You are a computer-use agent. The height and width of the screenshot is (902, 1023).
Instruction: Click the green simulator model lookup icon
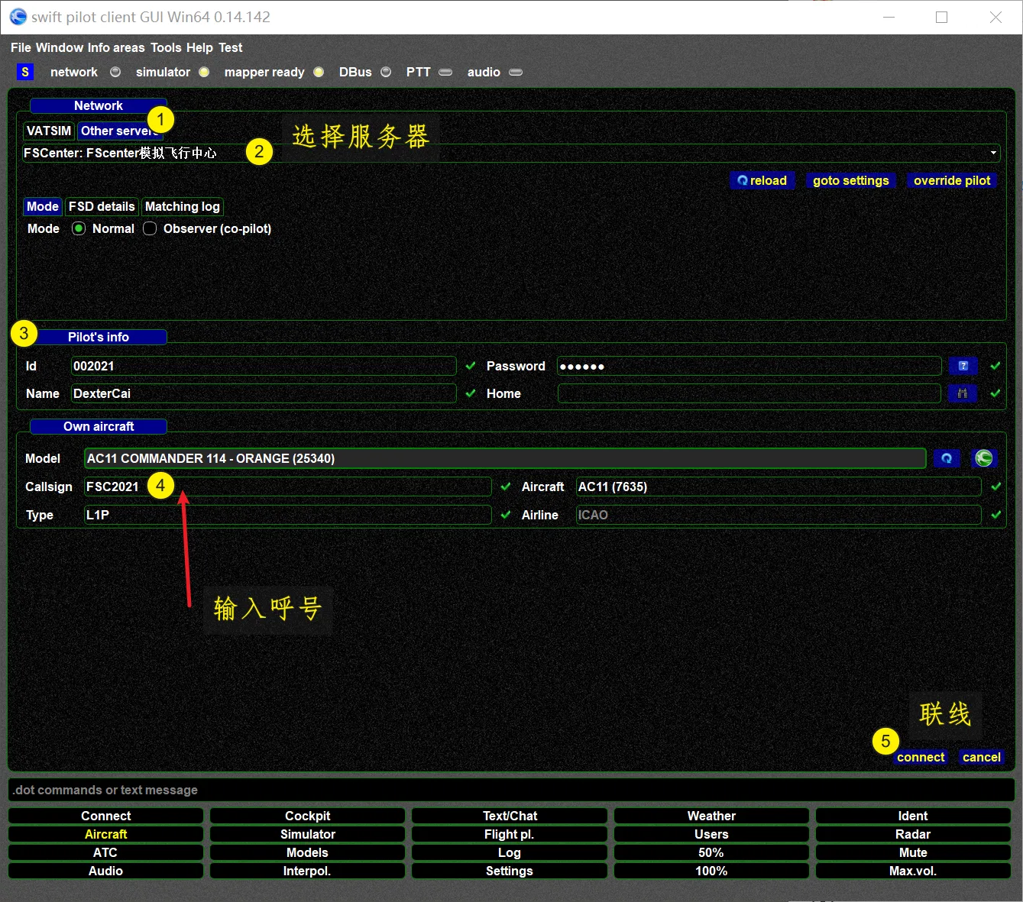tap(984, 458)
